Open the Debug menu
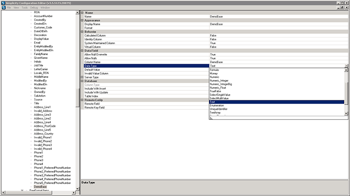This screenshot has width=350, height=196. [34, 8]
